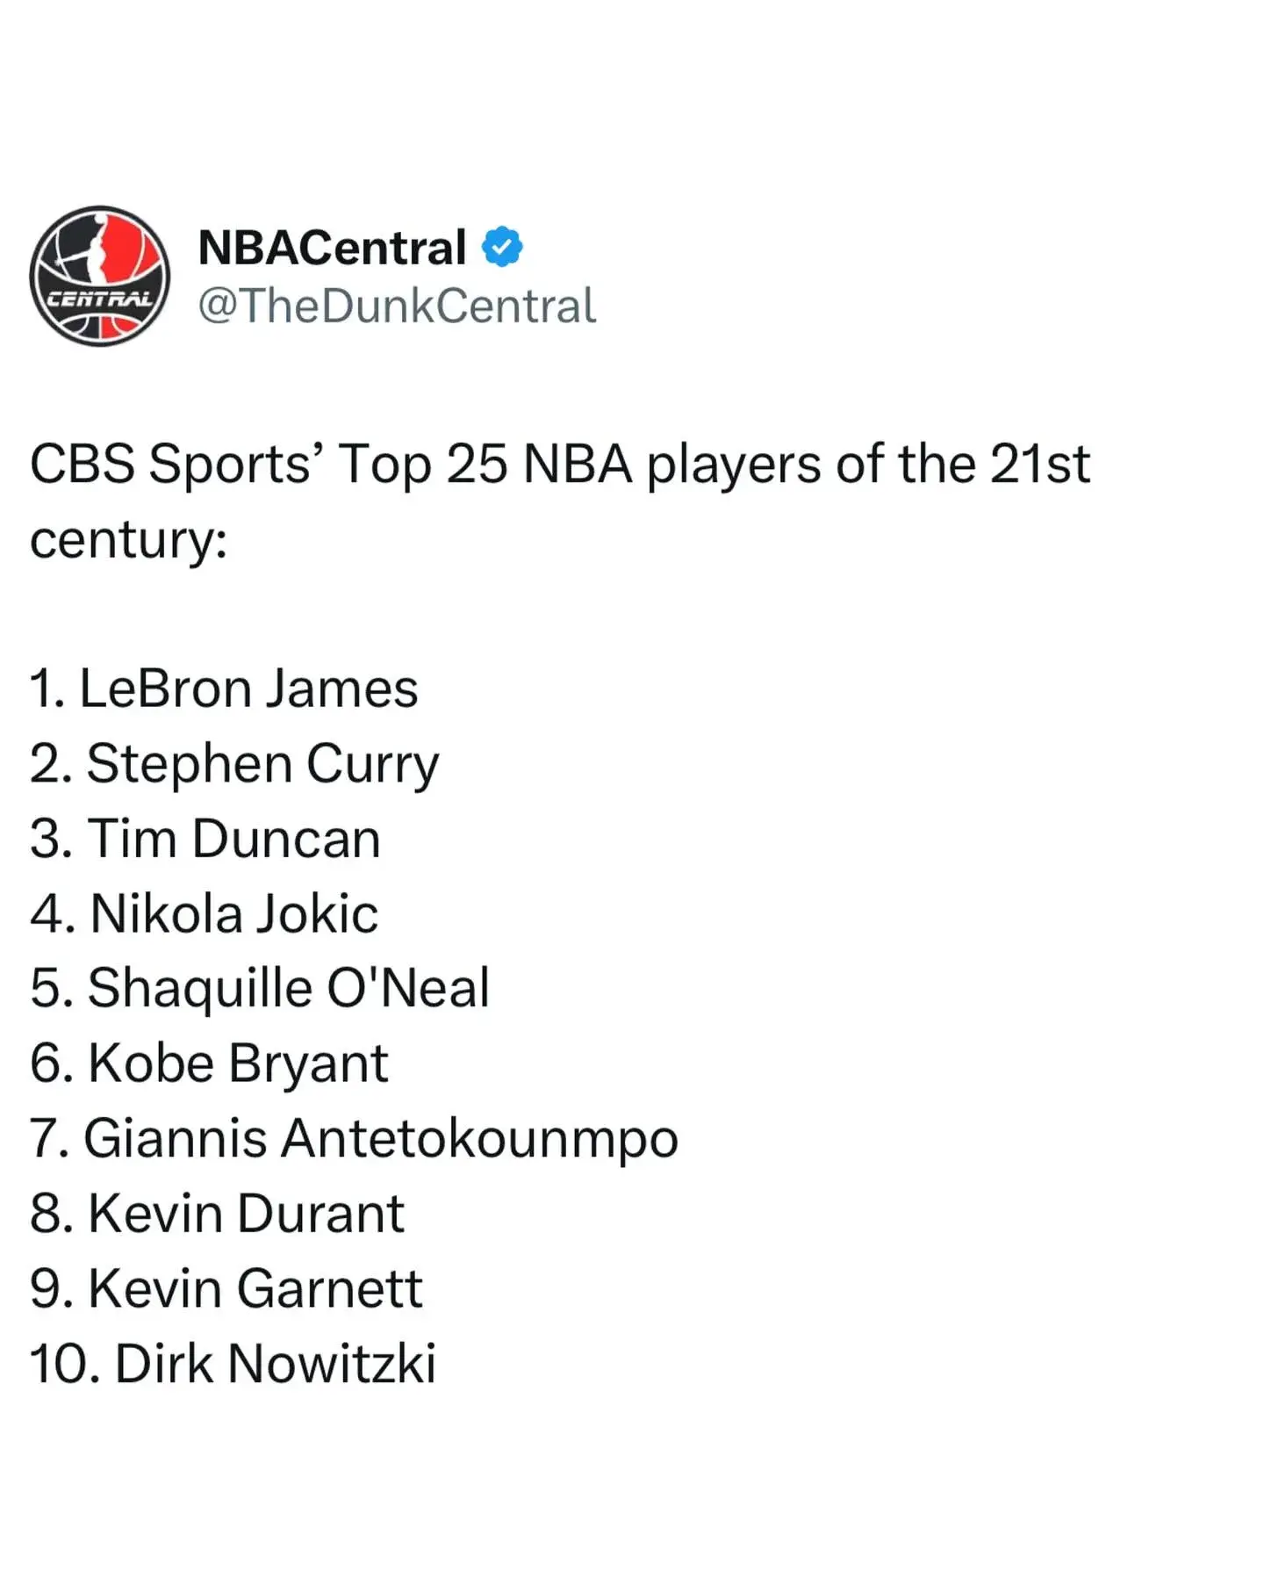This screenshot has height=1579, width=1264.
Task: Click on Tim Duncan at rank 3
Action: click(x=205, y=839)
